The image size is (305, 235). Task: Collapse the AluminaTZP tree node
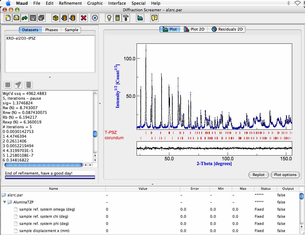point(4,202)
